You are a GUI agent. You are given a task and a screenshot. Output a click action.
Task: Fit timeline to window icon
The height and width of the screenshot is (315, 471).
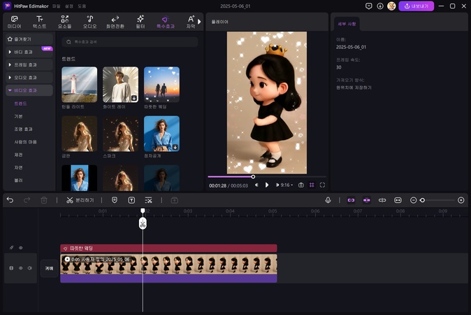pos(398,200)
